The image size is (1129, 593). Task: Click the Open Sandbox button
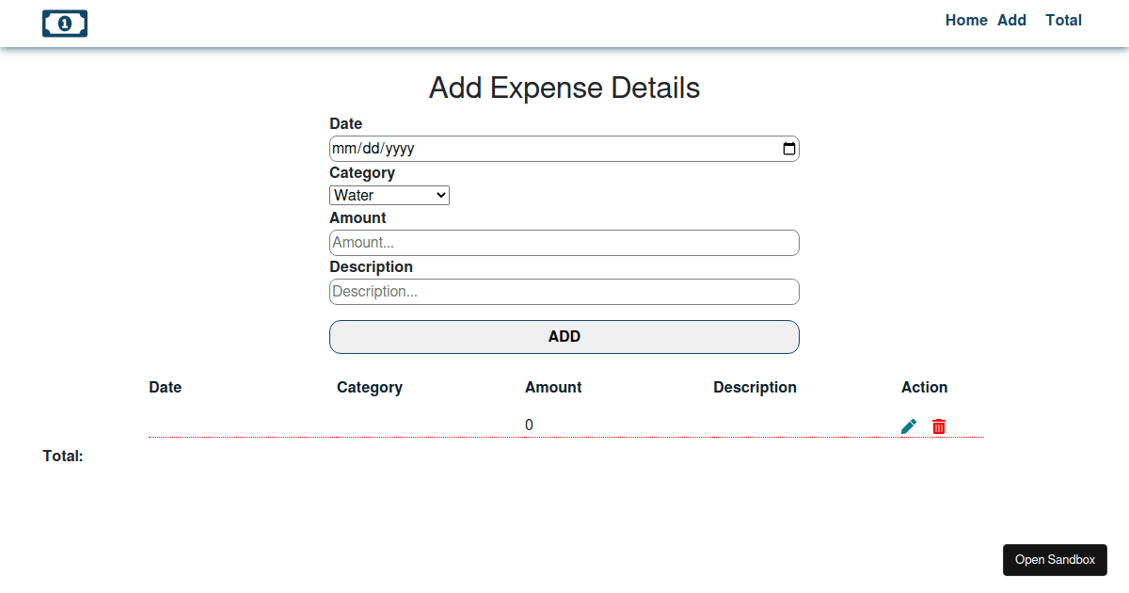1055,559
